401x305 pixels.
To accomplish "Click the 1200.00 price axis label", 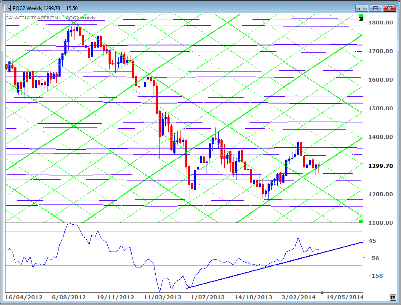I will (x=380, y=194).
